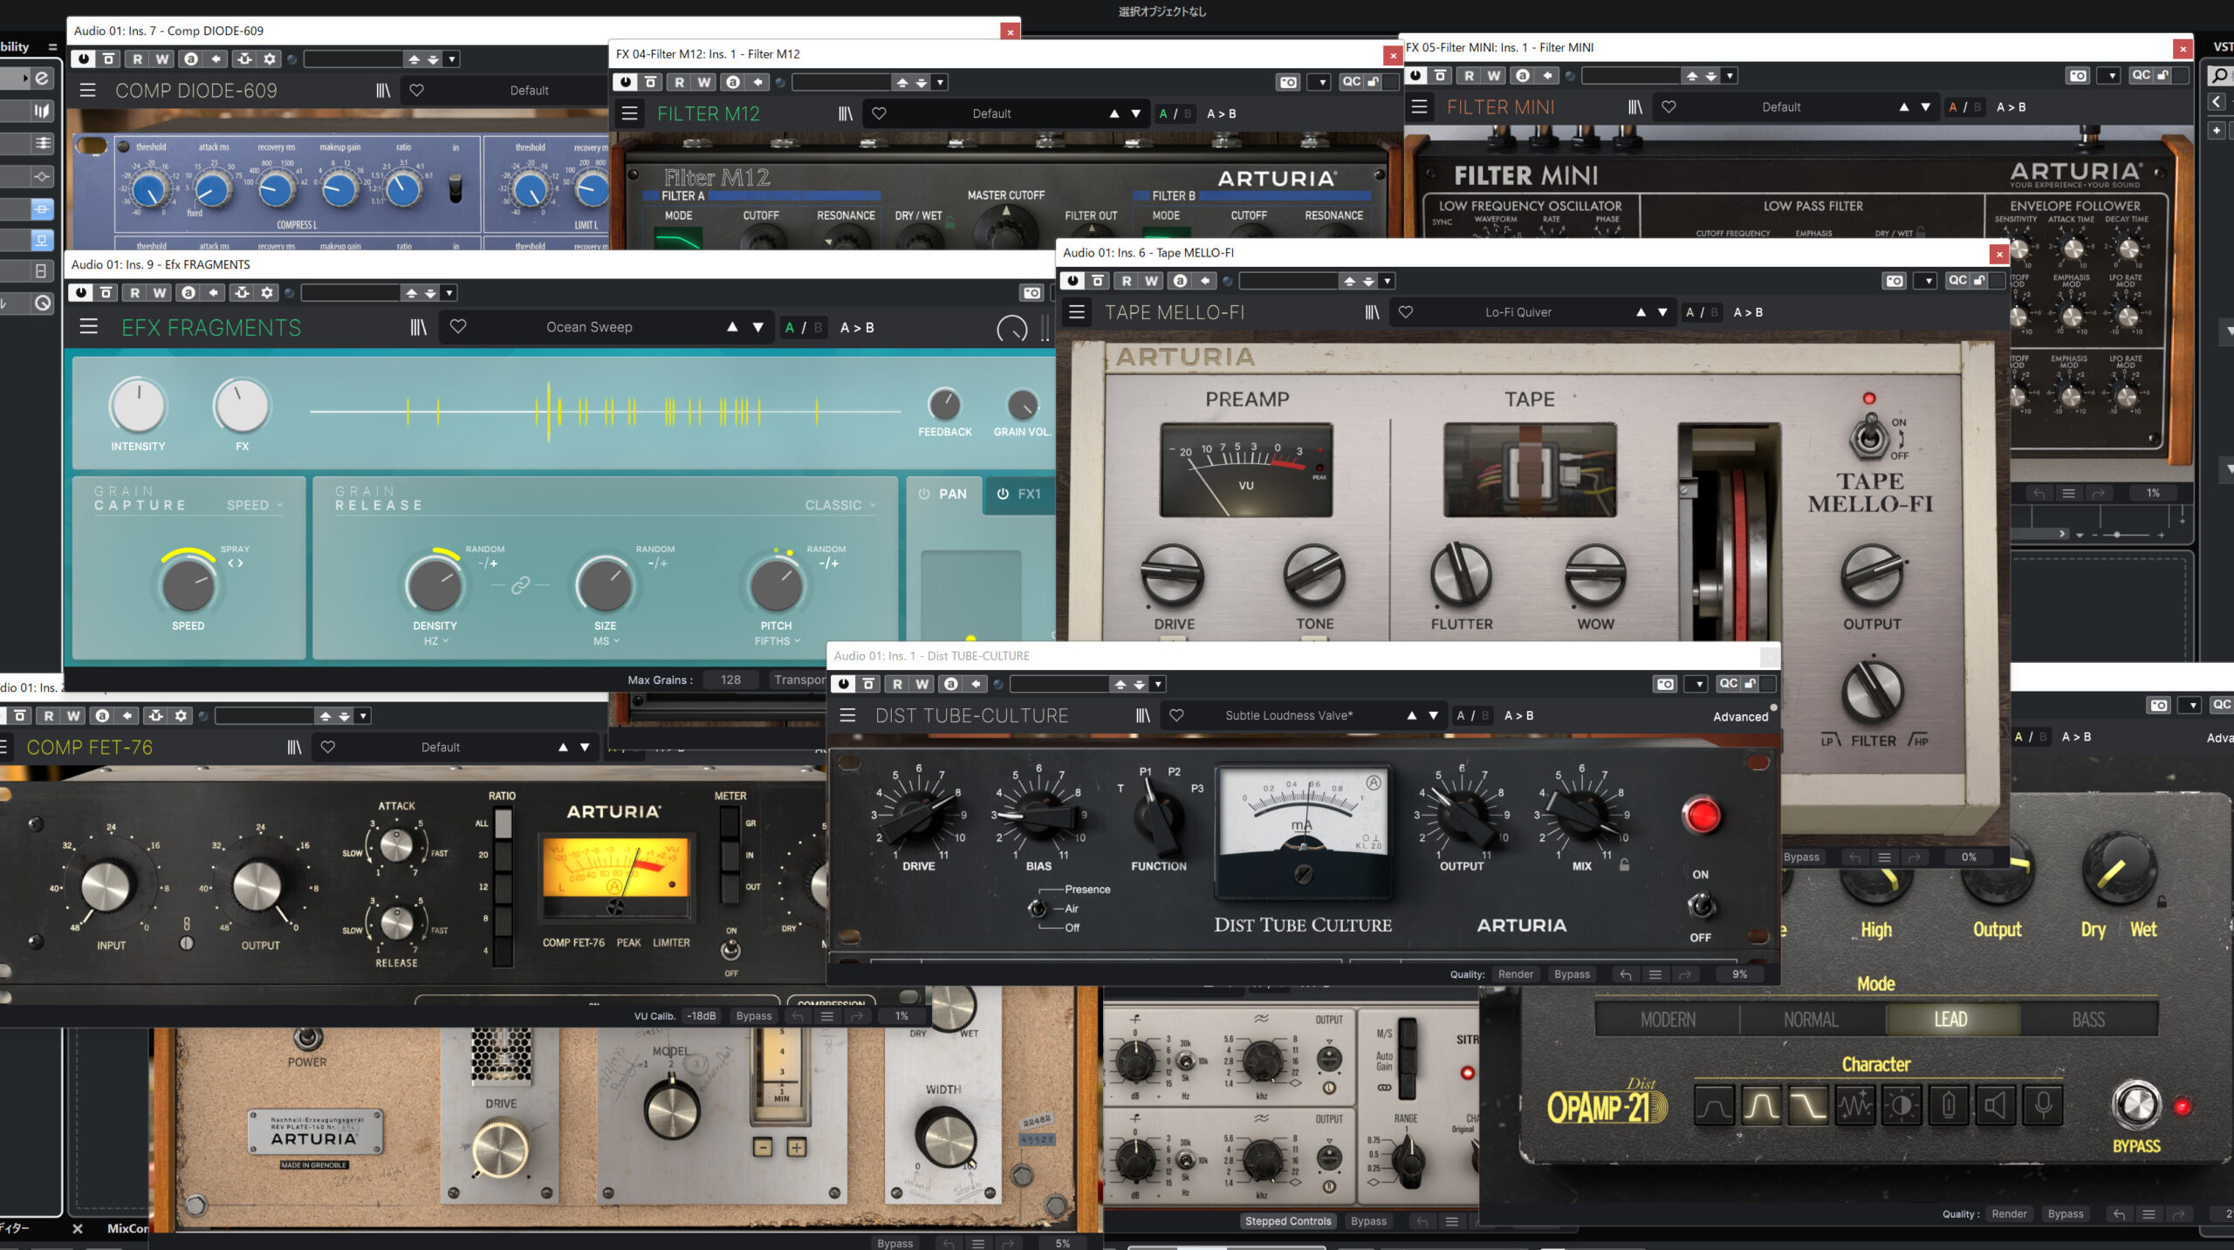Adjust DRIVE knob on Tape MELLO-FI

(x=1173, y=576)
